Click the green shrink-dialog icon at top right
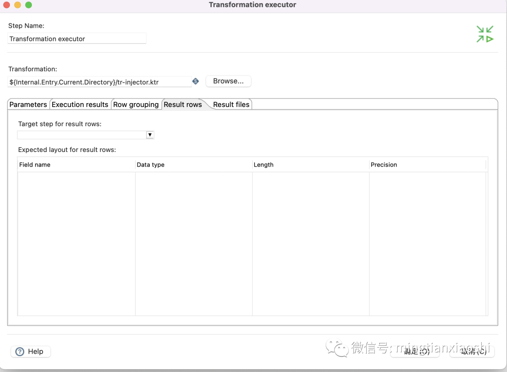Image resolution: width=507 pixels, height=372 pixels. click(485, 34)
